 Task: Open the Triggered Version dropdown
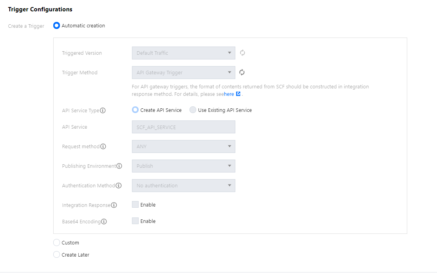[x=183, y=53]
